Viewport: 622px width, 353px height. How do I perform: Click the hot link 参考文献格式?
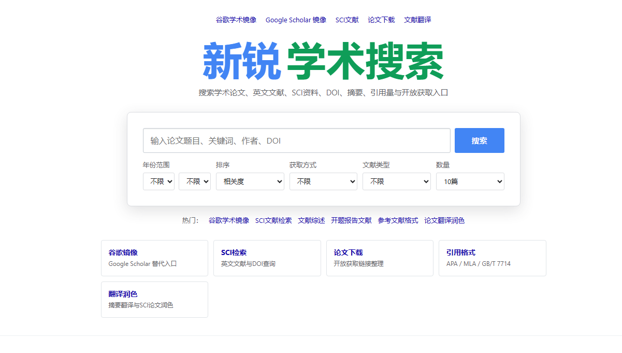[x=398, y=220]
